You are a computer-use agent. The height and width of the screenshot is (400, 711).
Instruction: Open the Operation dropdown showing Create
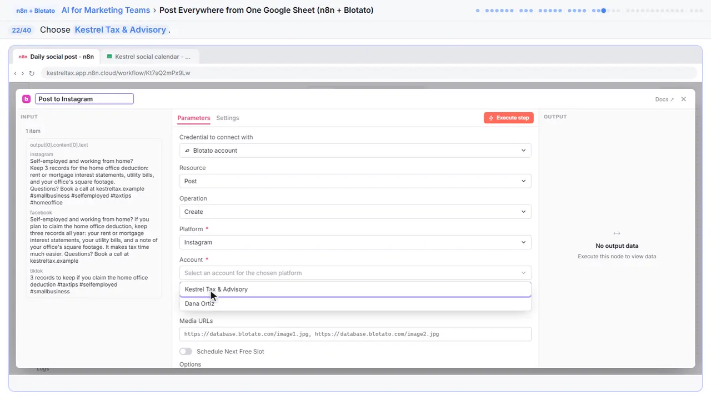point(355,212)
